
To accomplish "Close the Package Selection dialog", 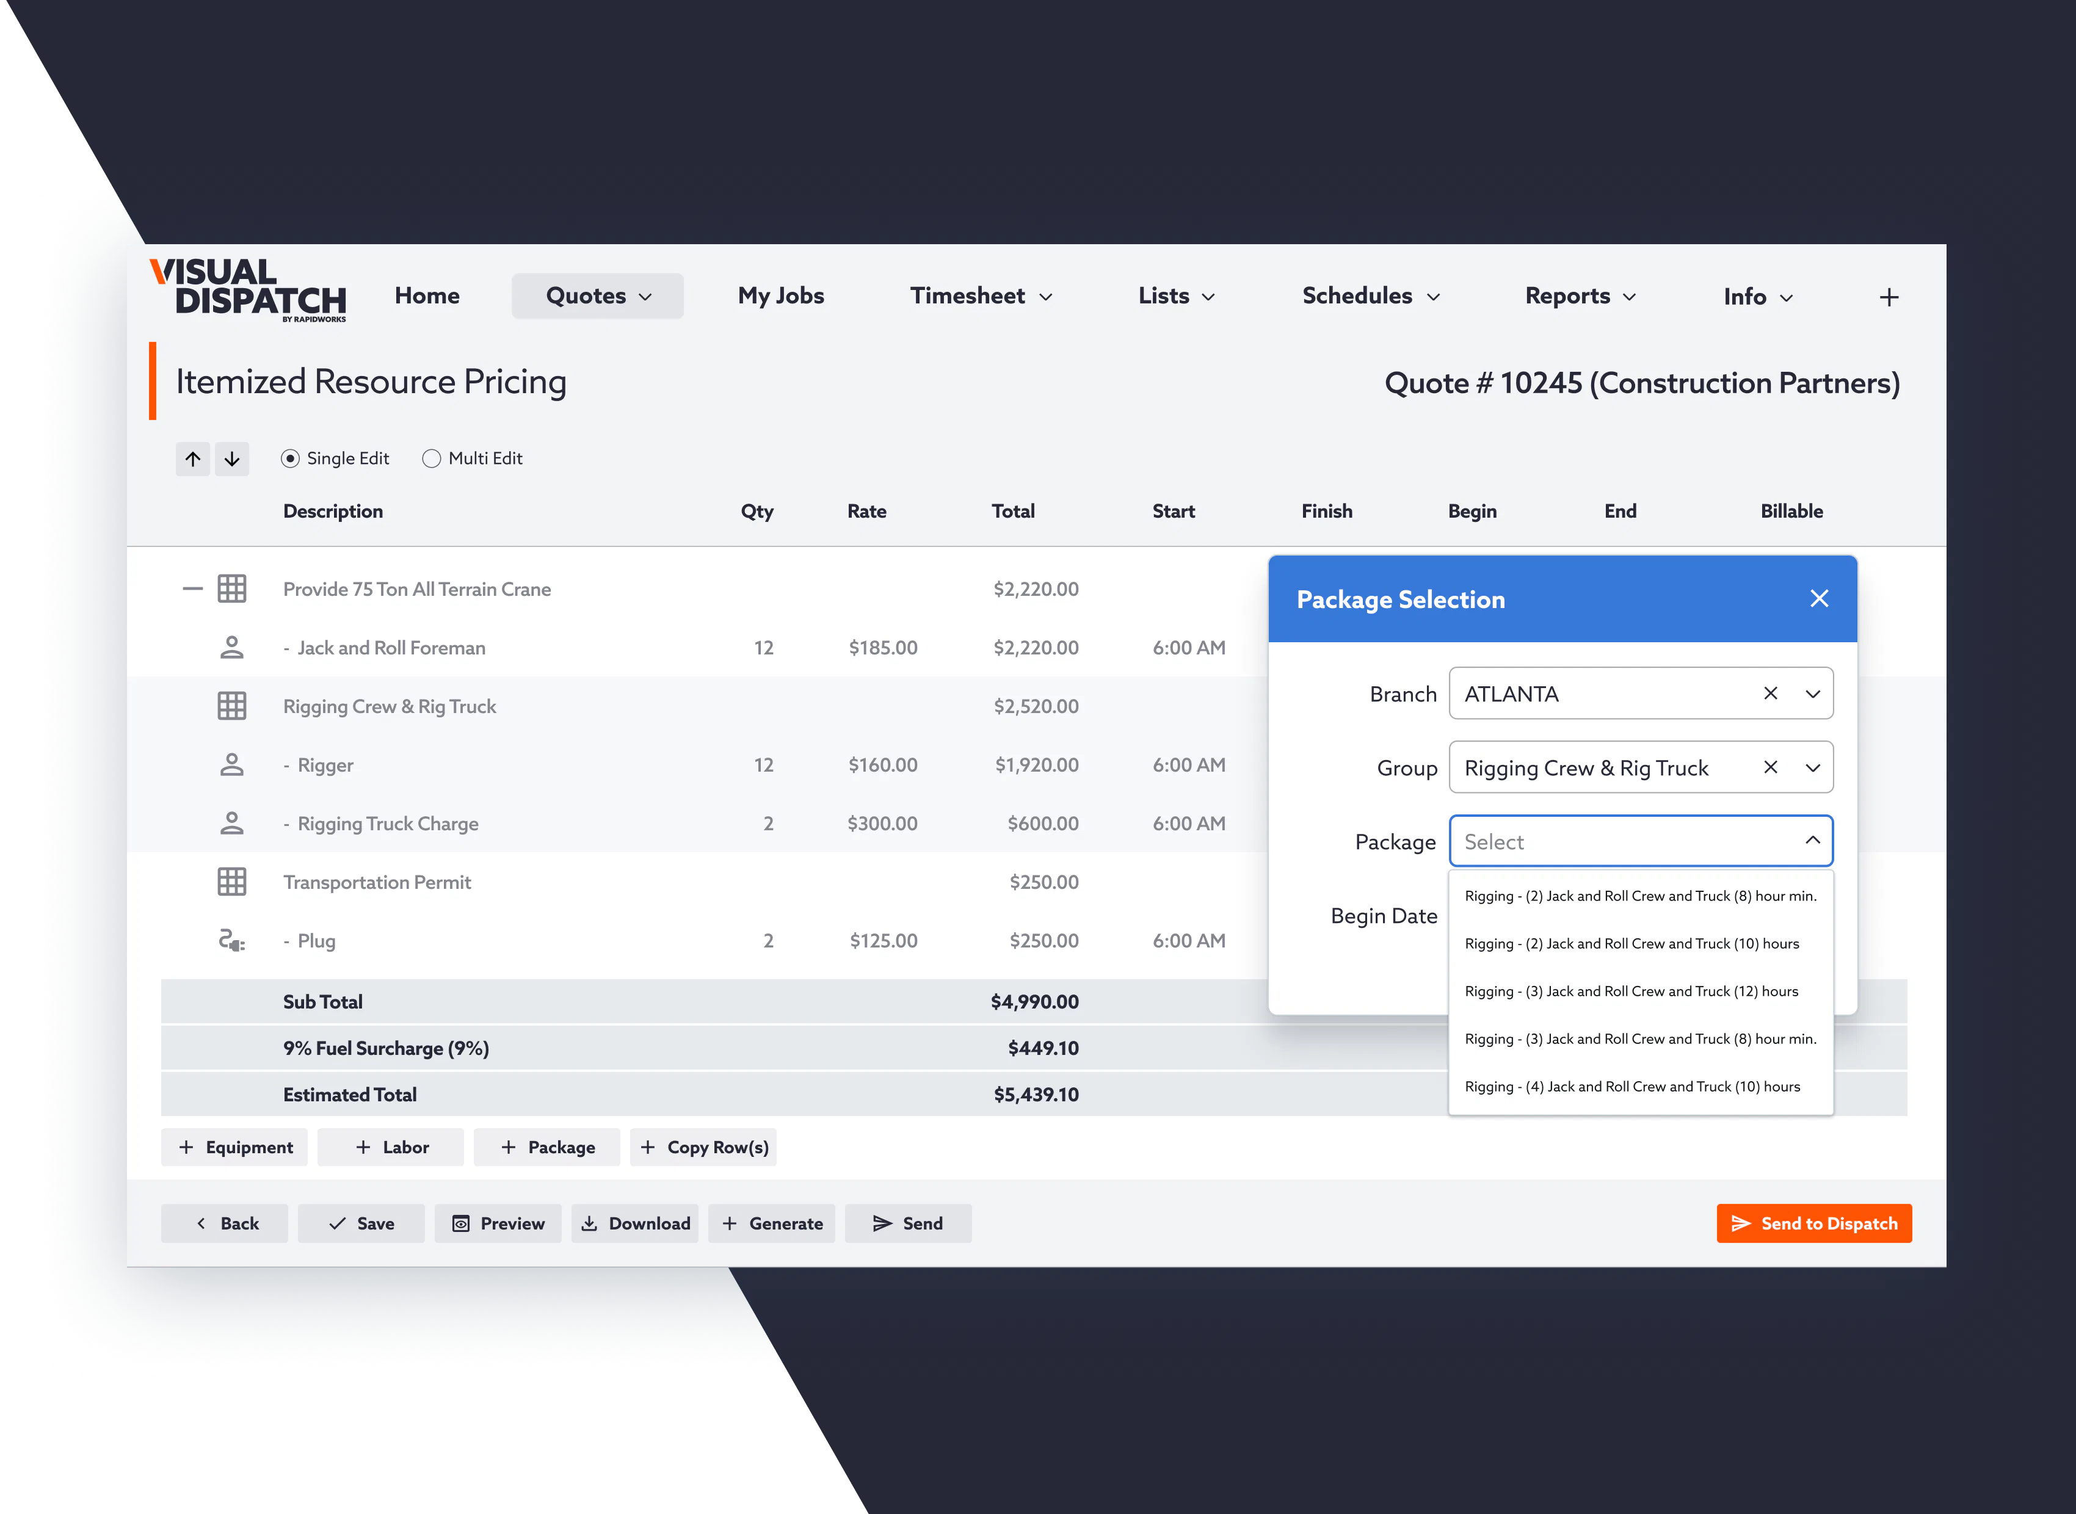I will coord(1820,598).
